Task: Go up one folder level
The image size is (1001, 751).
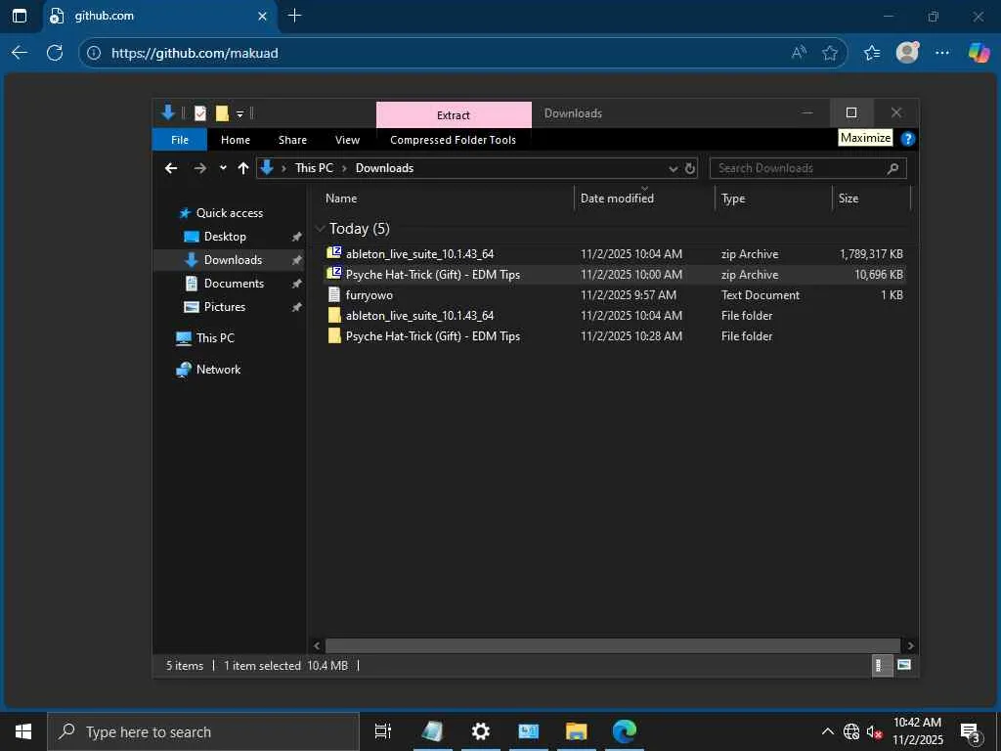Action: click(243, 168)
